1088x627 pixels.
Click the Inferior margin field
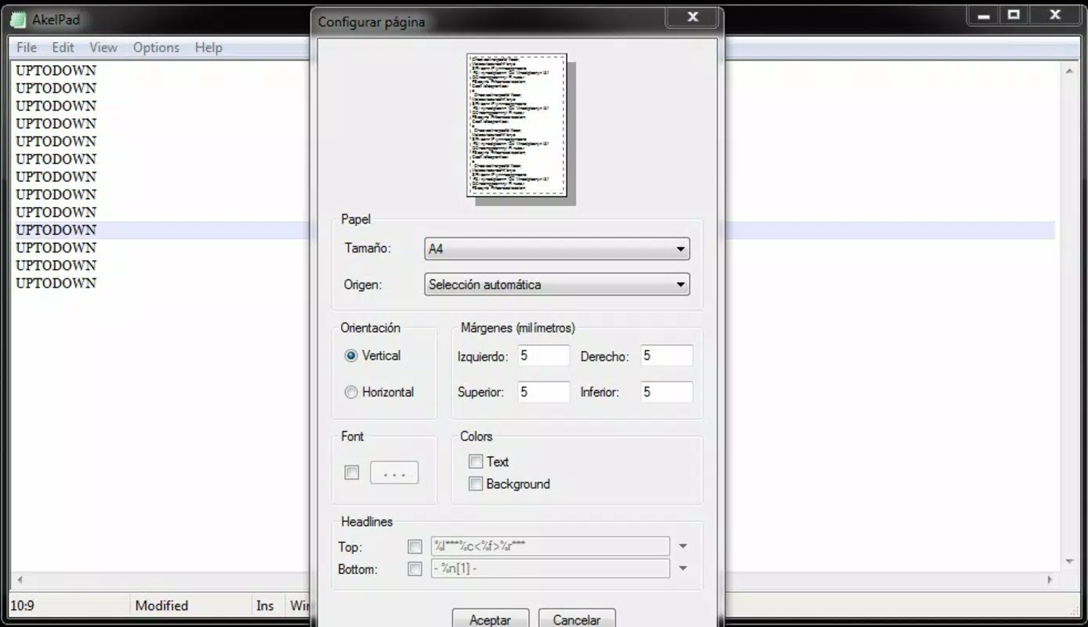point(666,392)
